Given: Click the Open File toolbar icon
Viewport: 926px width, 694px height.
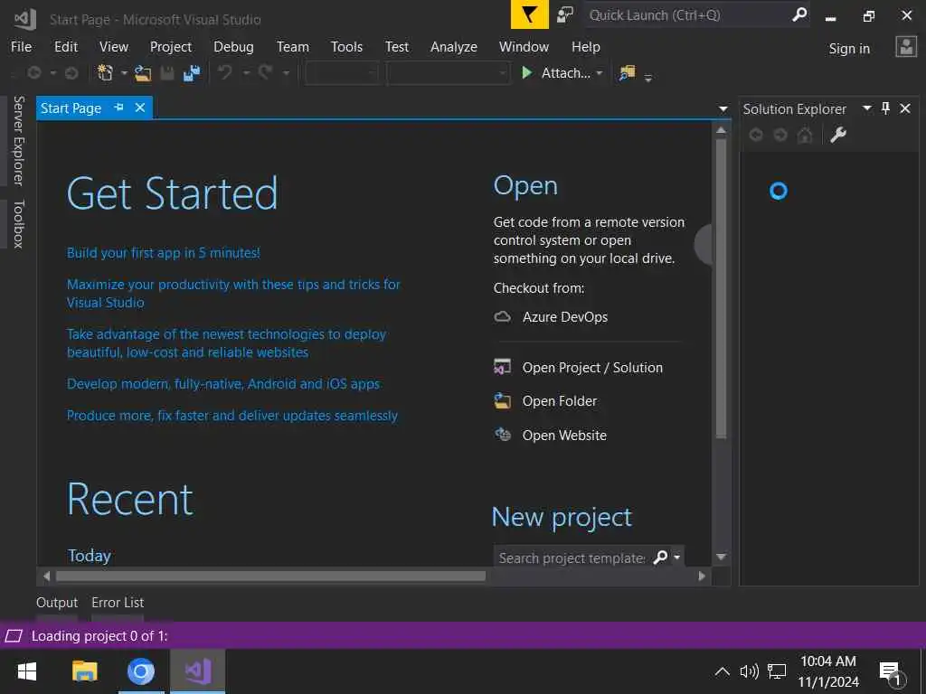Looking at the screenshot, I should 142,73.
